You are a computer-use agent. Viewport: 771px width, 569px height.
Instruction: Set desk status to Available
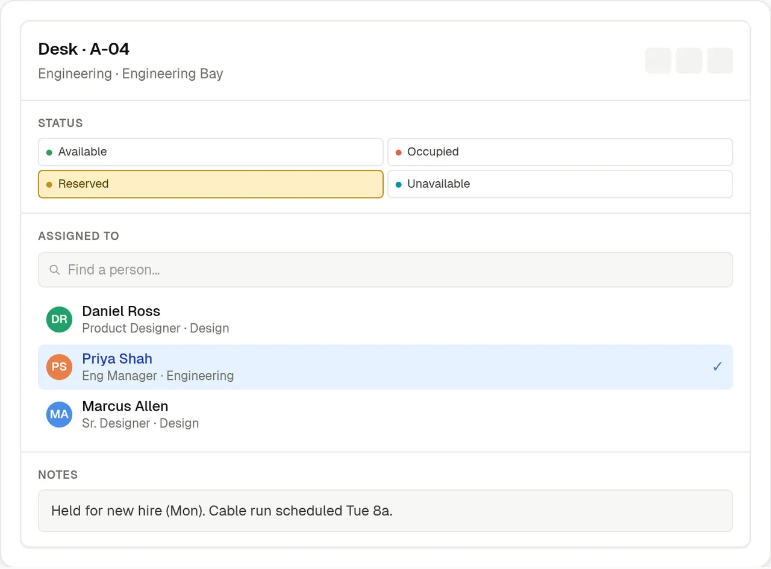point(211,152)
